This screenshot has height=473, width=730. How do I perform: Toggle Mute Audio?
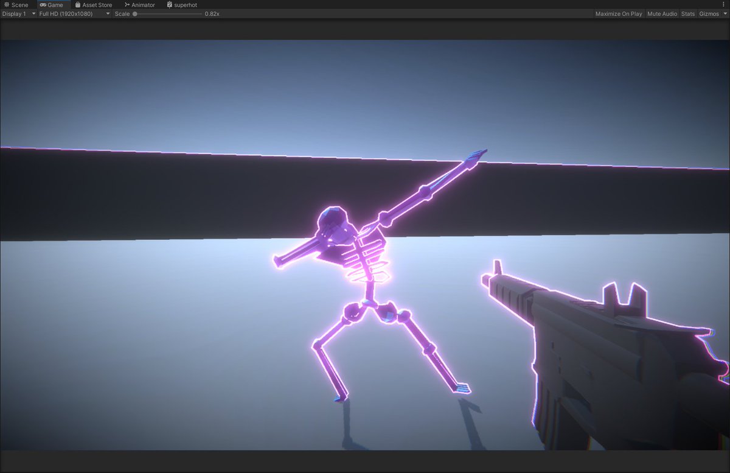662,13
